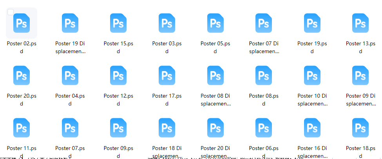The width and height of the screenshot is (382, 159).
Task: Select the Poster 20 Displacement file icon
Action: point(215,128)
